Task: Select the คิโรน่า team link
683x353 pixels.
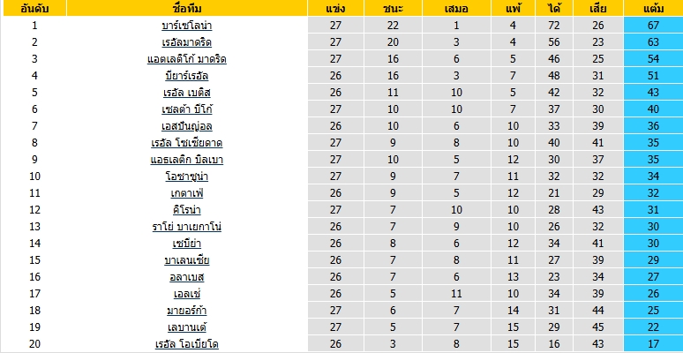Action: (x=186, y=210)
